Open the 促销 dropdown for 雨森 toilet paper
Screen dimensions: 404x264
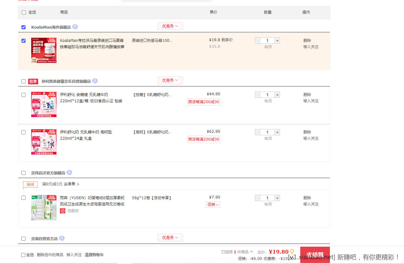tap(213, 204)
